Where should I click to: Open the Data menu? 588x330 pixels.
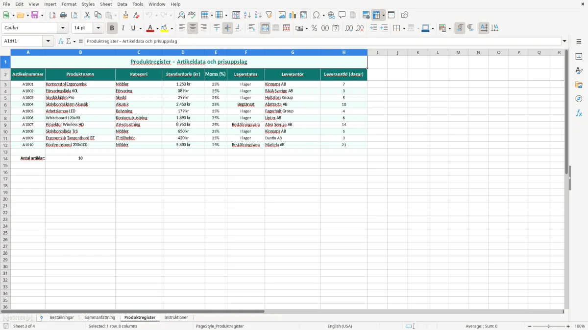pos(122,4)
